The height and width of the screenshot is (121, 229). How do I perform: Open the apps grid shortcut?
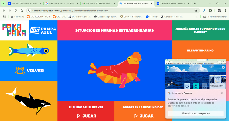tap(4, 17)
